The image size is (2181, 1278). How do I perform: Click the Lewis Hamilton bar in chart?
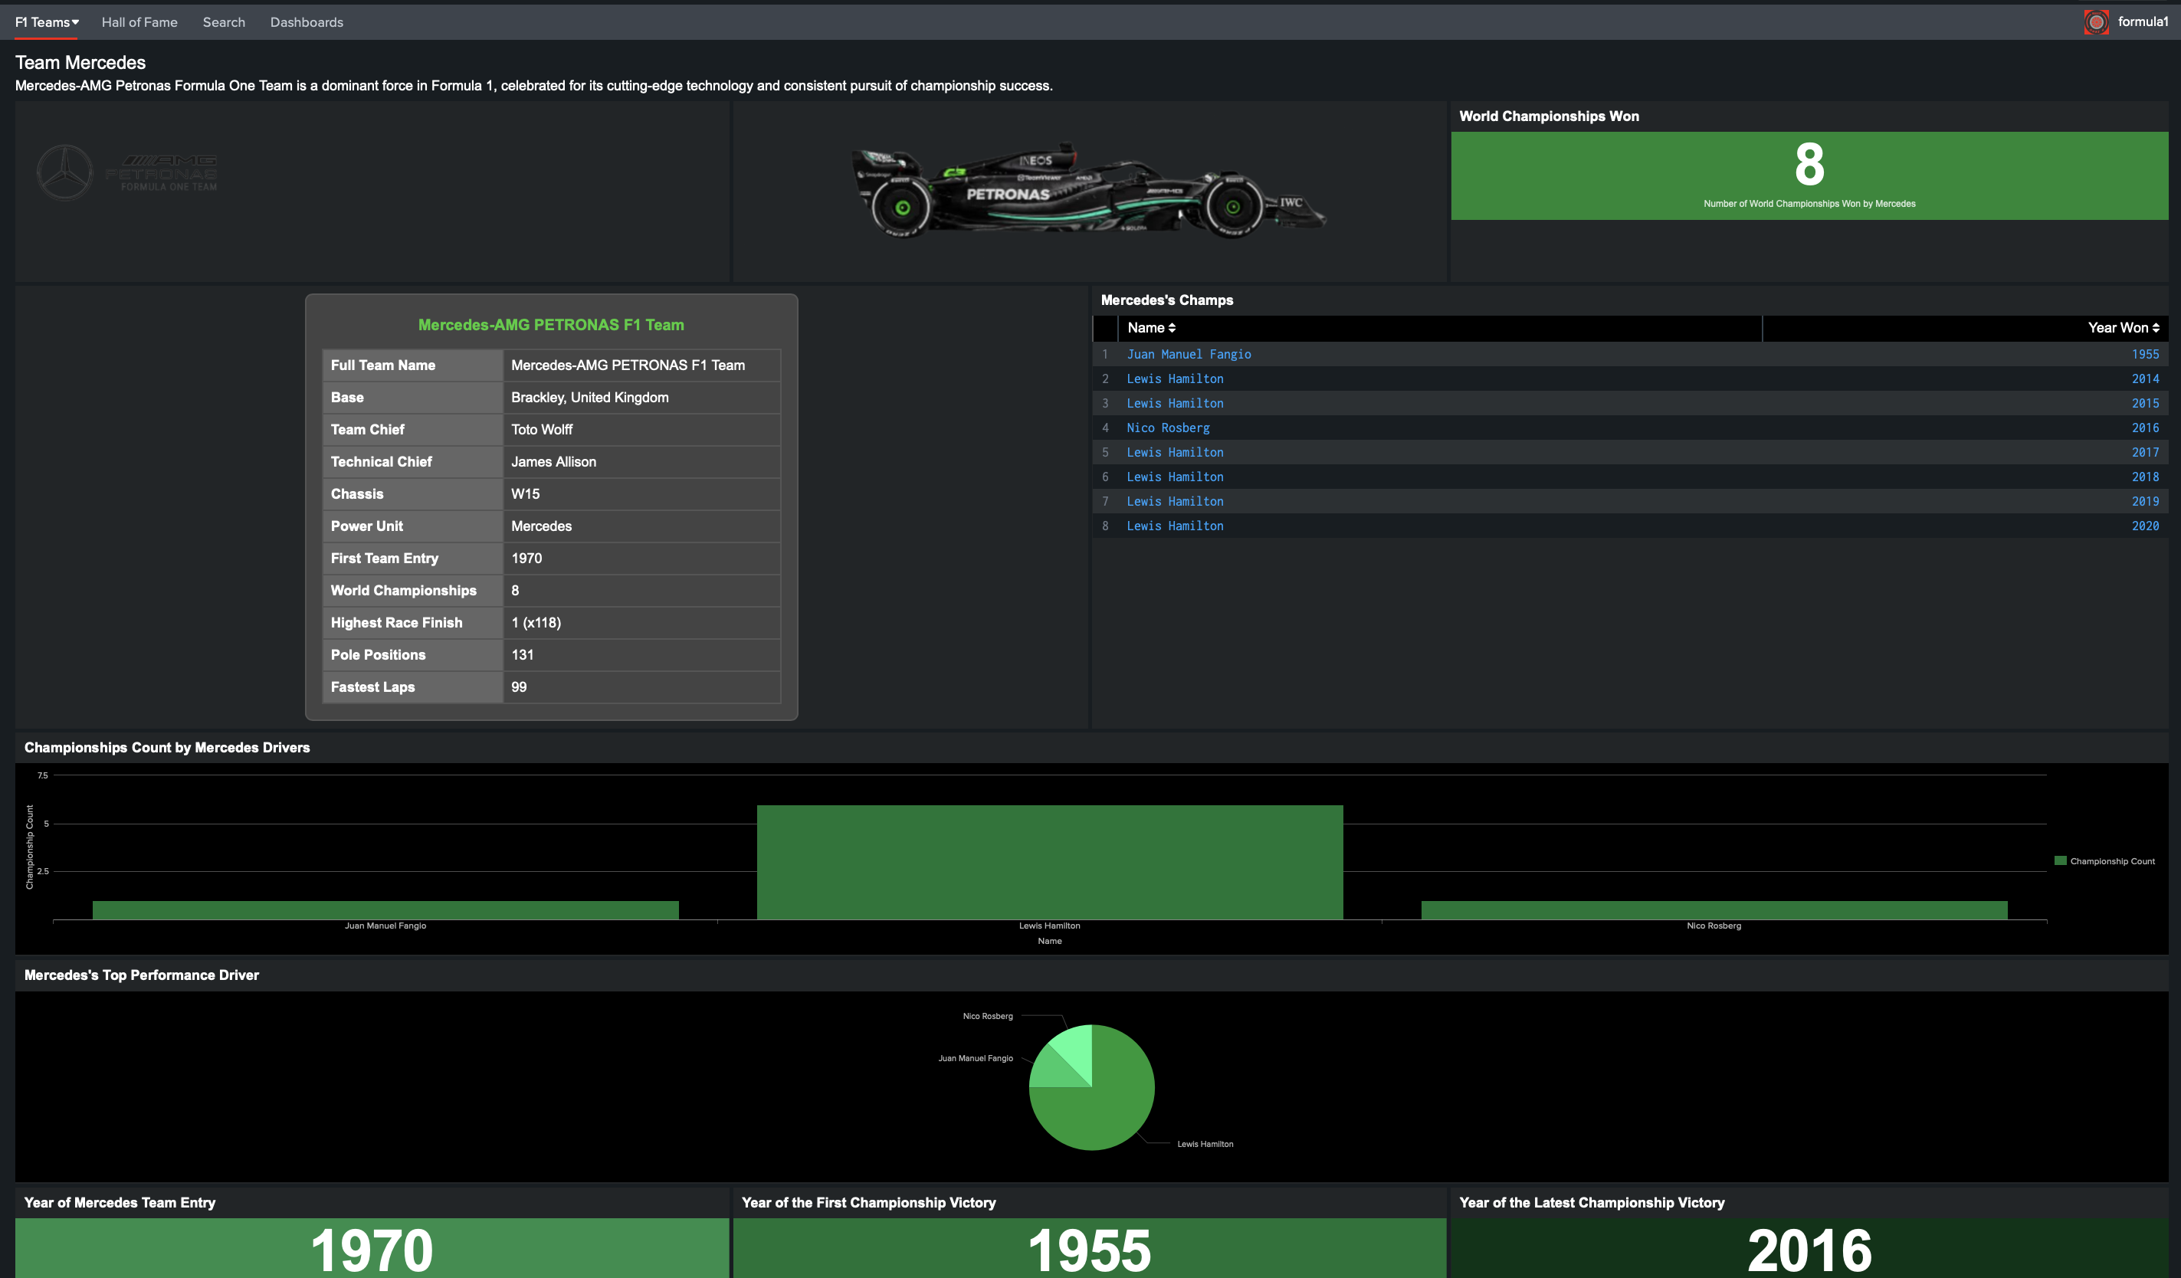[x=1050, y=862]
